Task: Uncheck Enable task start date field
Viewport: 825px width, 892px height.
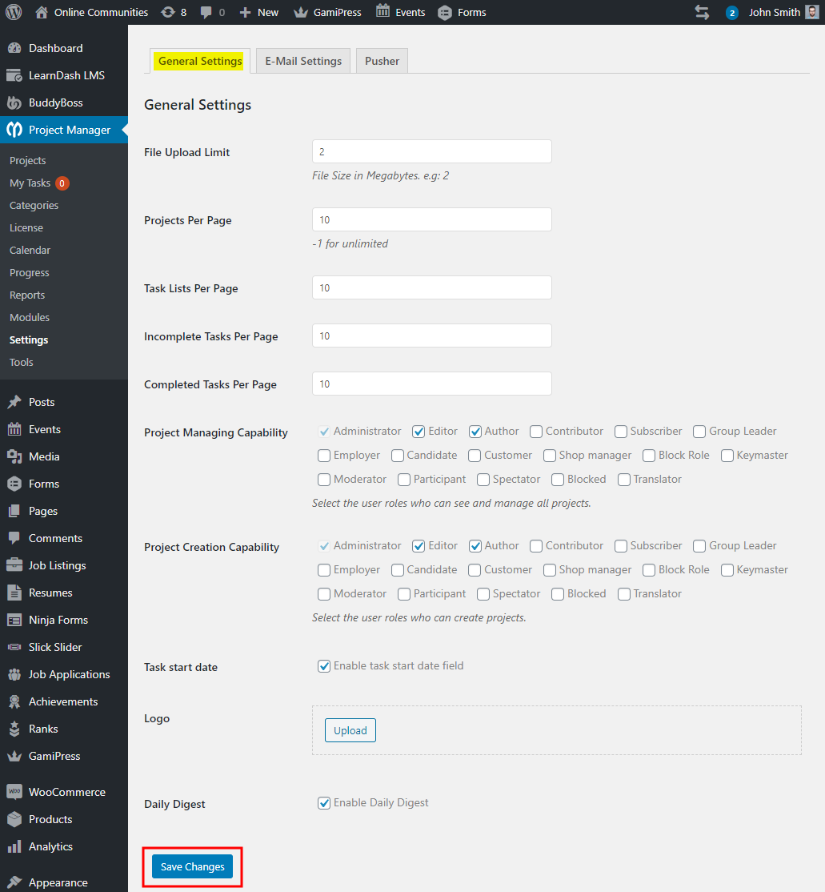Action: pyautogui.click(x=323, y=665)
